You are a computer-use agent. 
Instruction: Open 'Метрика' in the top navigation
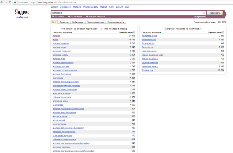pyautogui.click(x=77, y=7)
